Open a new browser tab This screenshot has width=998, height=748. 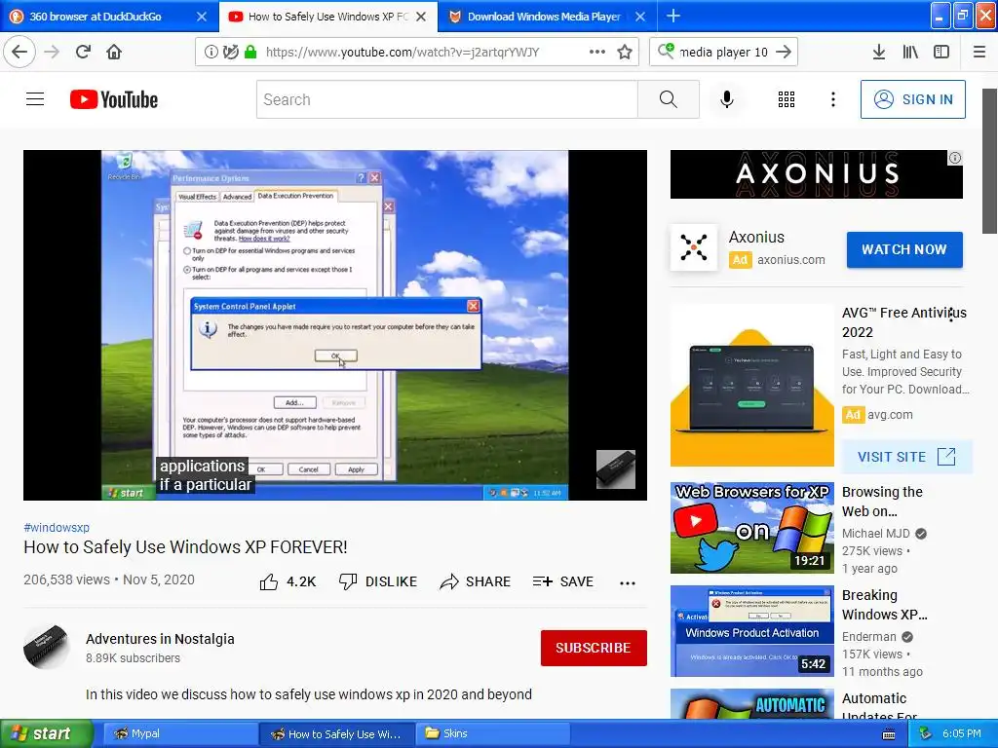click(673, 17)
